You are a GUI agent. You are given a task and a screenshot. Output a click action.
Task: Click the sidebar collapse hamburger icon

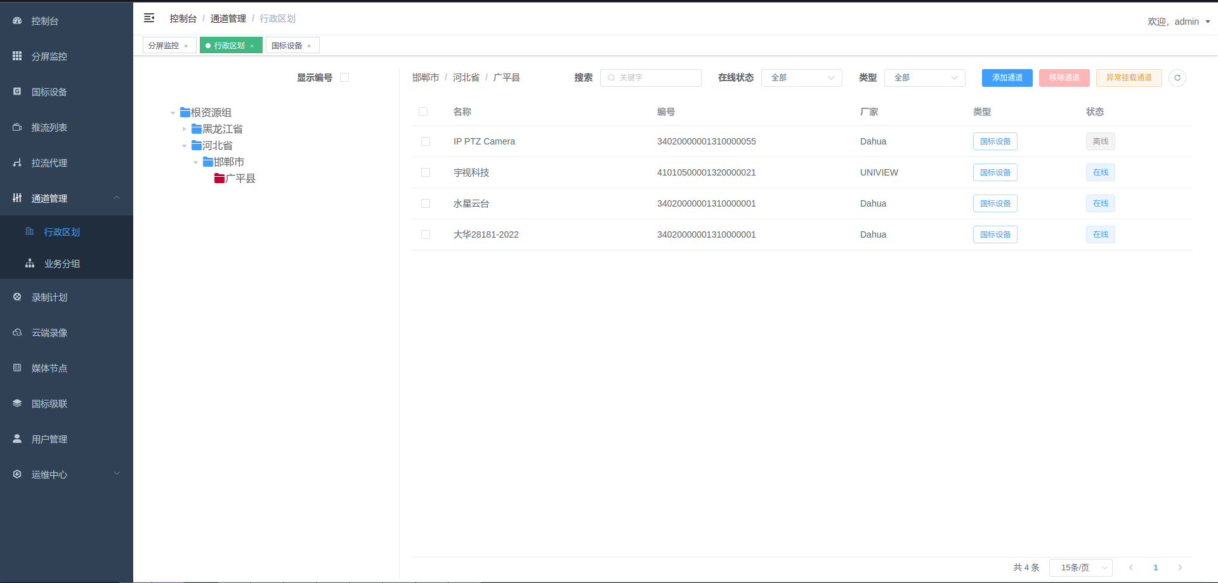pyautogui.click(x=149, y=18)
